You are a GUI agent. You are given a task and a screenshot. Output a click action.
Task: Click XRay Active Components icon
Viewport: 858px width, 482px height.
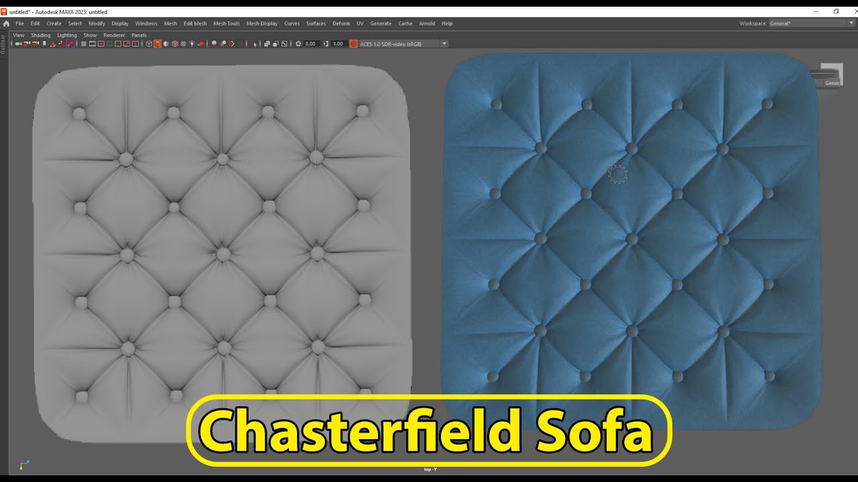tap(275, 44)
